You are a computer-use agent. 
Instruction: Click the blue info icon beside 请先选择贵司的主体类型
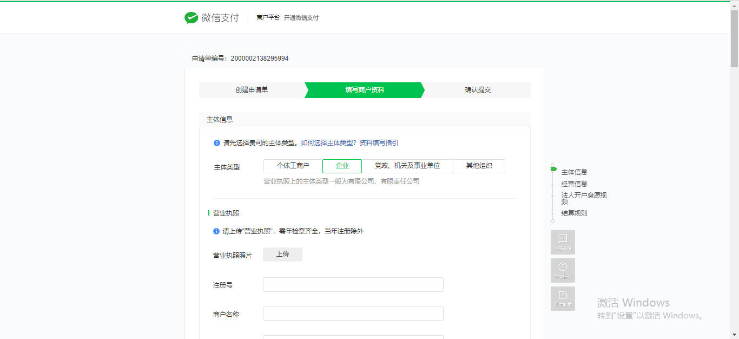coord(216,143)
